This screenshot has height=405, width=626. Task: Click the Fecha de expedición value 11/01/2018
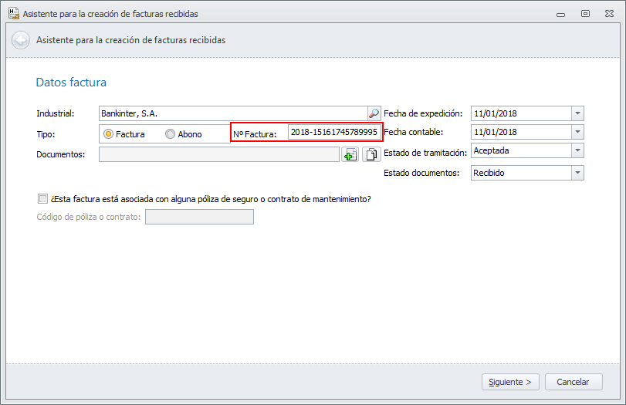[x=496, y=113]
